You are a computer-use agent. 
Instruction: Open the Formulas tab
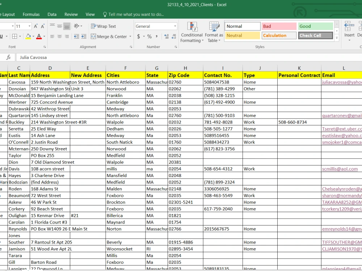click(x=31, y=14)
